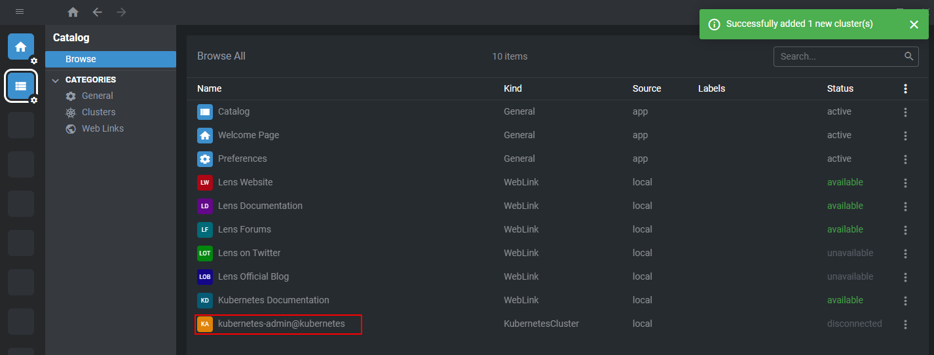This screenshot has height=355, width=934.
Task: Open actions menu for Lens Official Blog row
Action: pos(906,277)
